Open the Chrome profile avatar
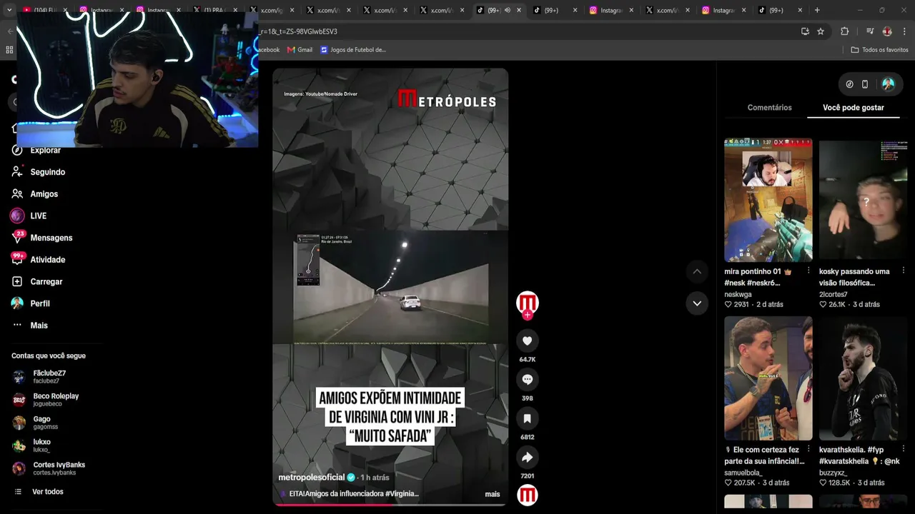Screen dimensions: 915x514 [887, 31]
